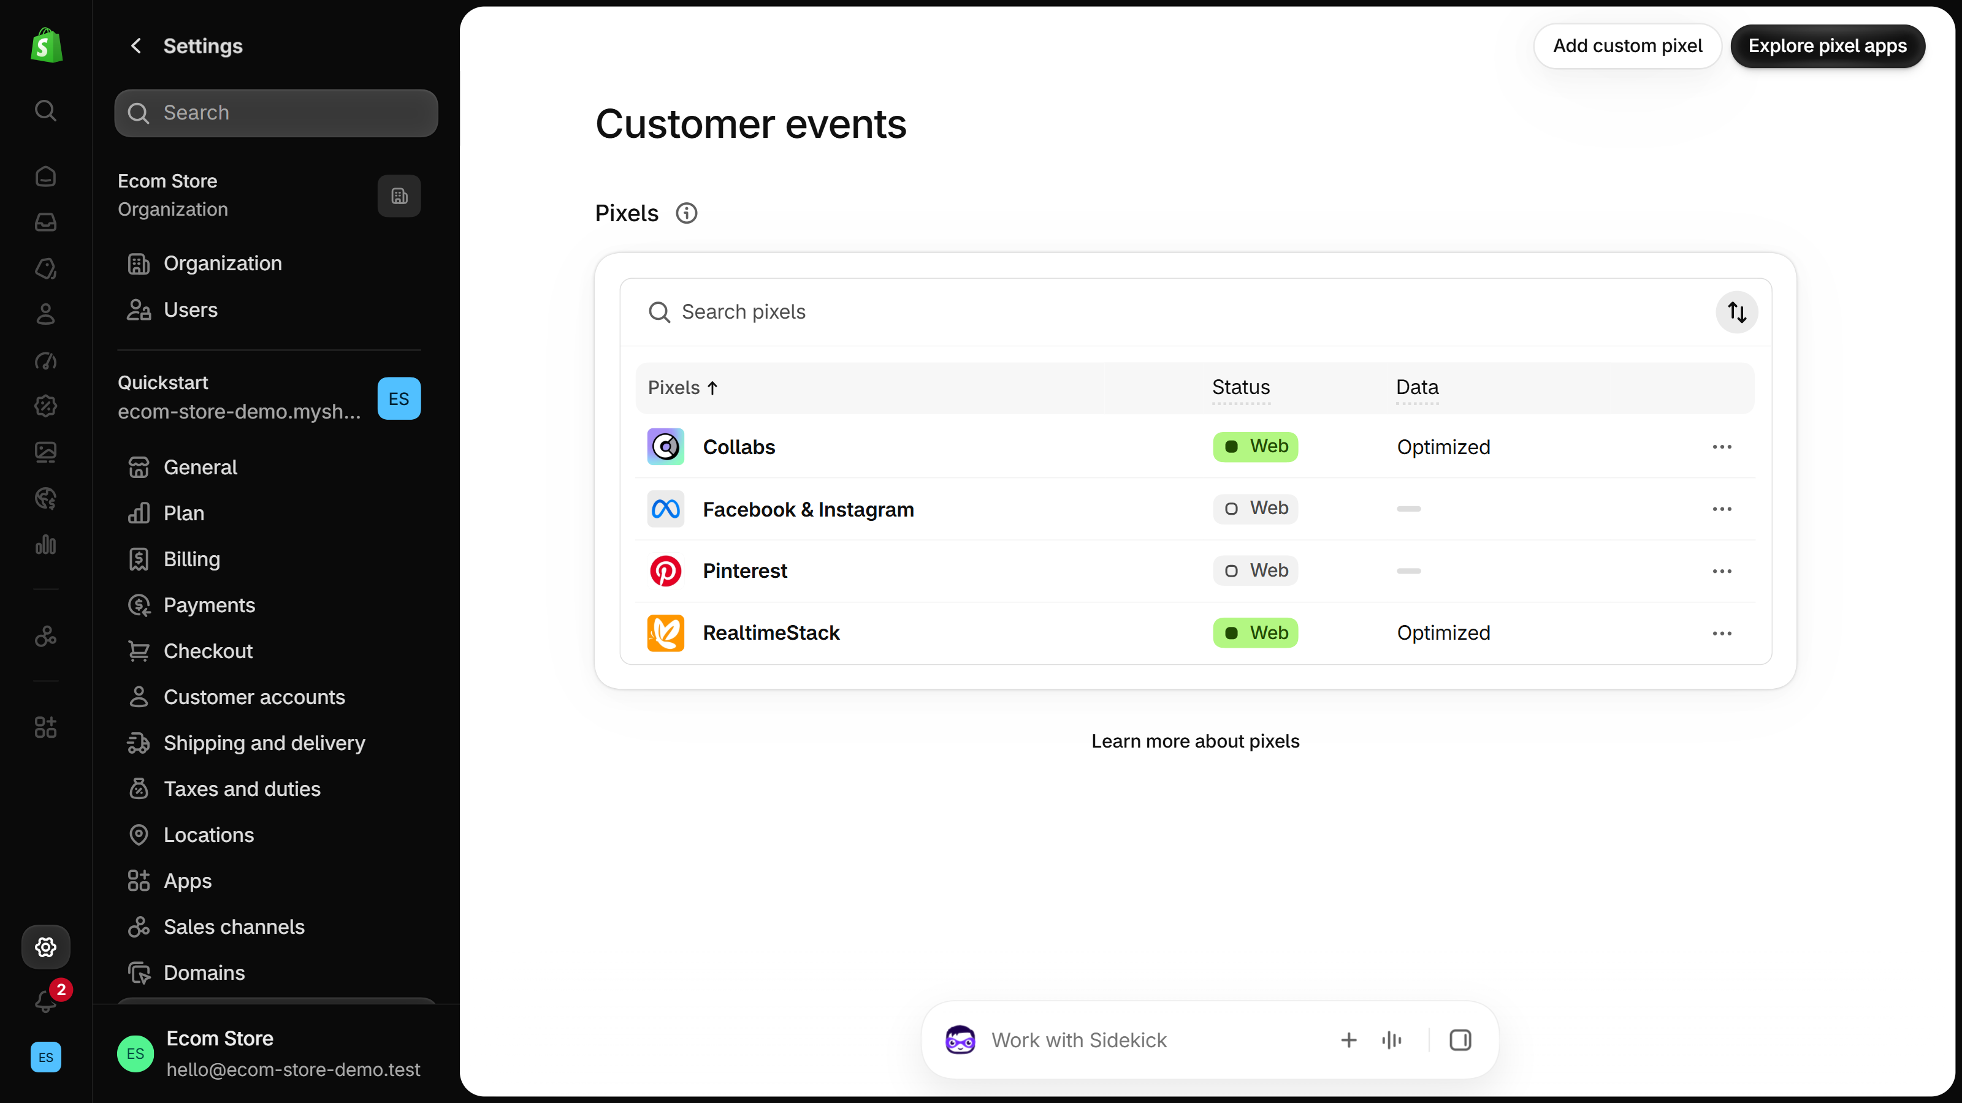This screenshot has width=1962, height=1103.
Task: Open Learn more about pixels link
Action: (1195, 741)
